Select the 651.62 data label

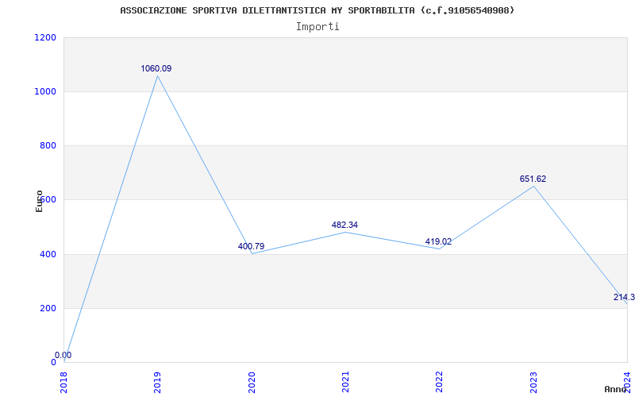coord(533,179)
